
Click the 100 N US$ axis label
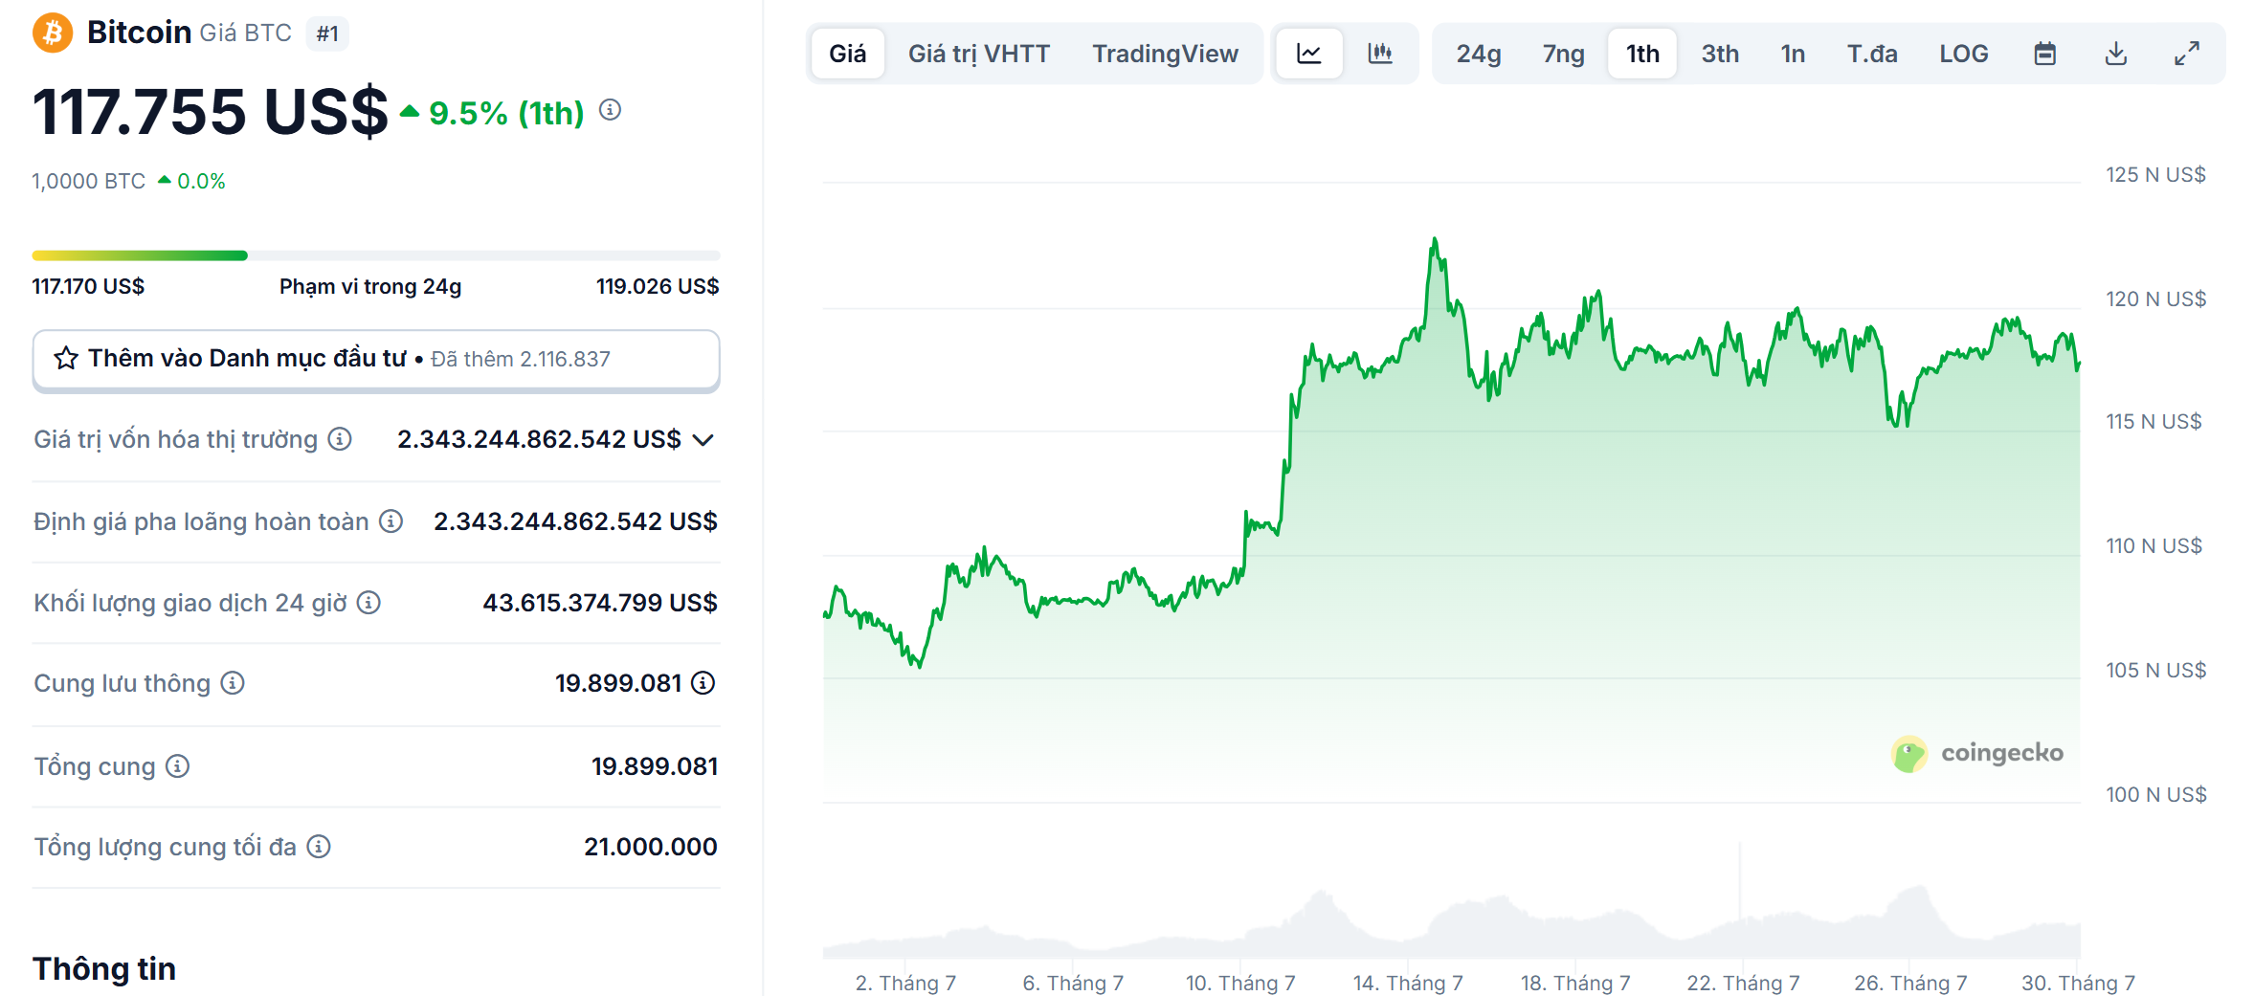point(2155,794)
